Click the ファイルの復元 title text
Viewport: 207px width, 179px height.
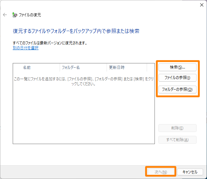click(x=30, y=15)
